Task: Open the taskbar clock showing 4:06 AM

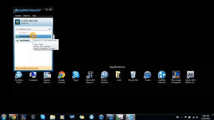Action: 206,117
